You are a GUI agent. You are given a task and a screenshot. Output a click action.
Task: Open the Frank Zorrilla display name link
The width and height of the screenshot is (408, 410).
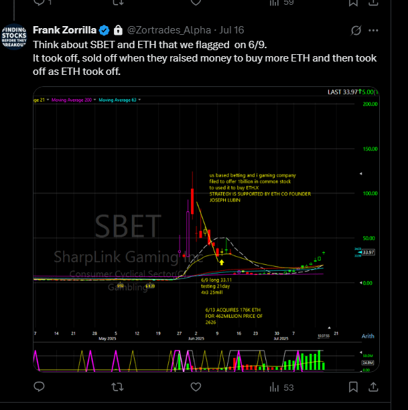pyautogui.click(x=64, y=30)
